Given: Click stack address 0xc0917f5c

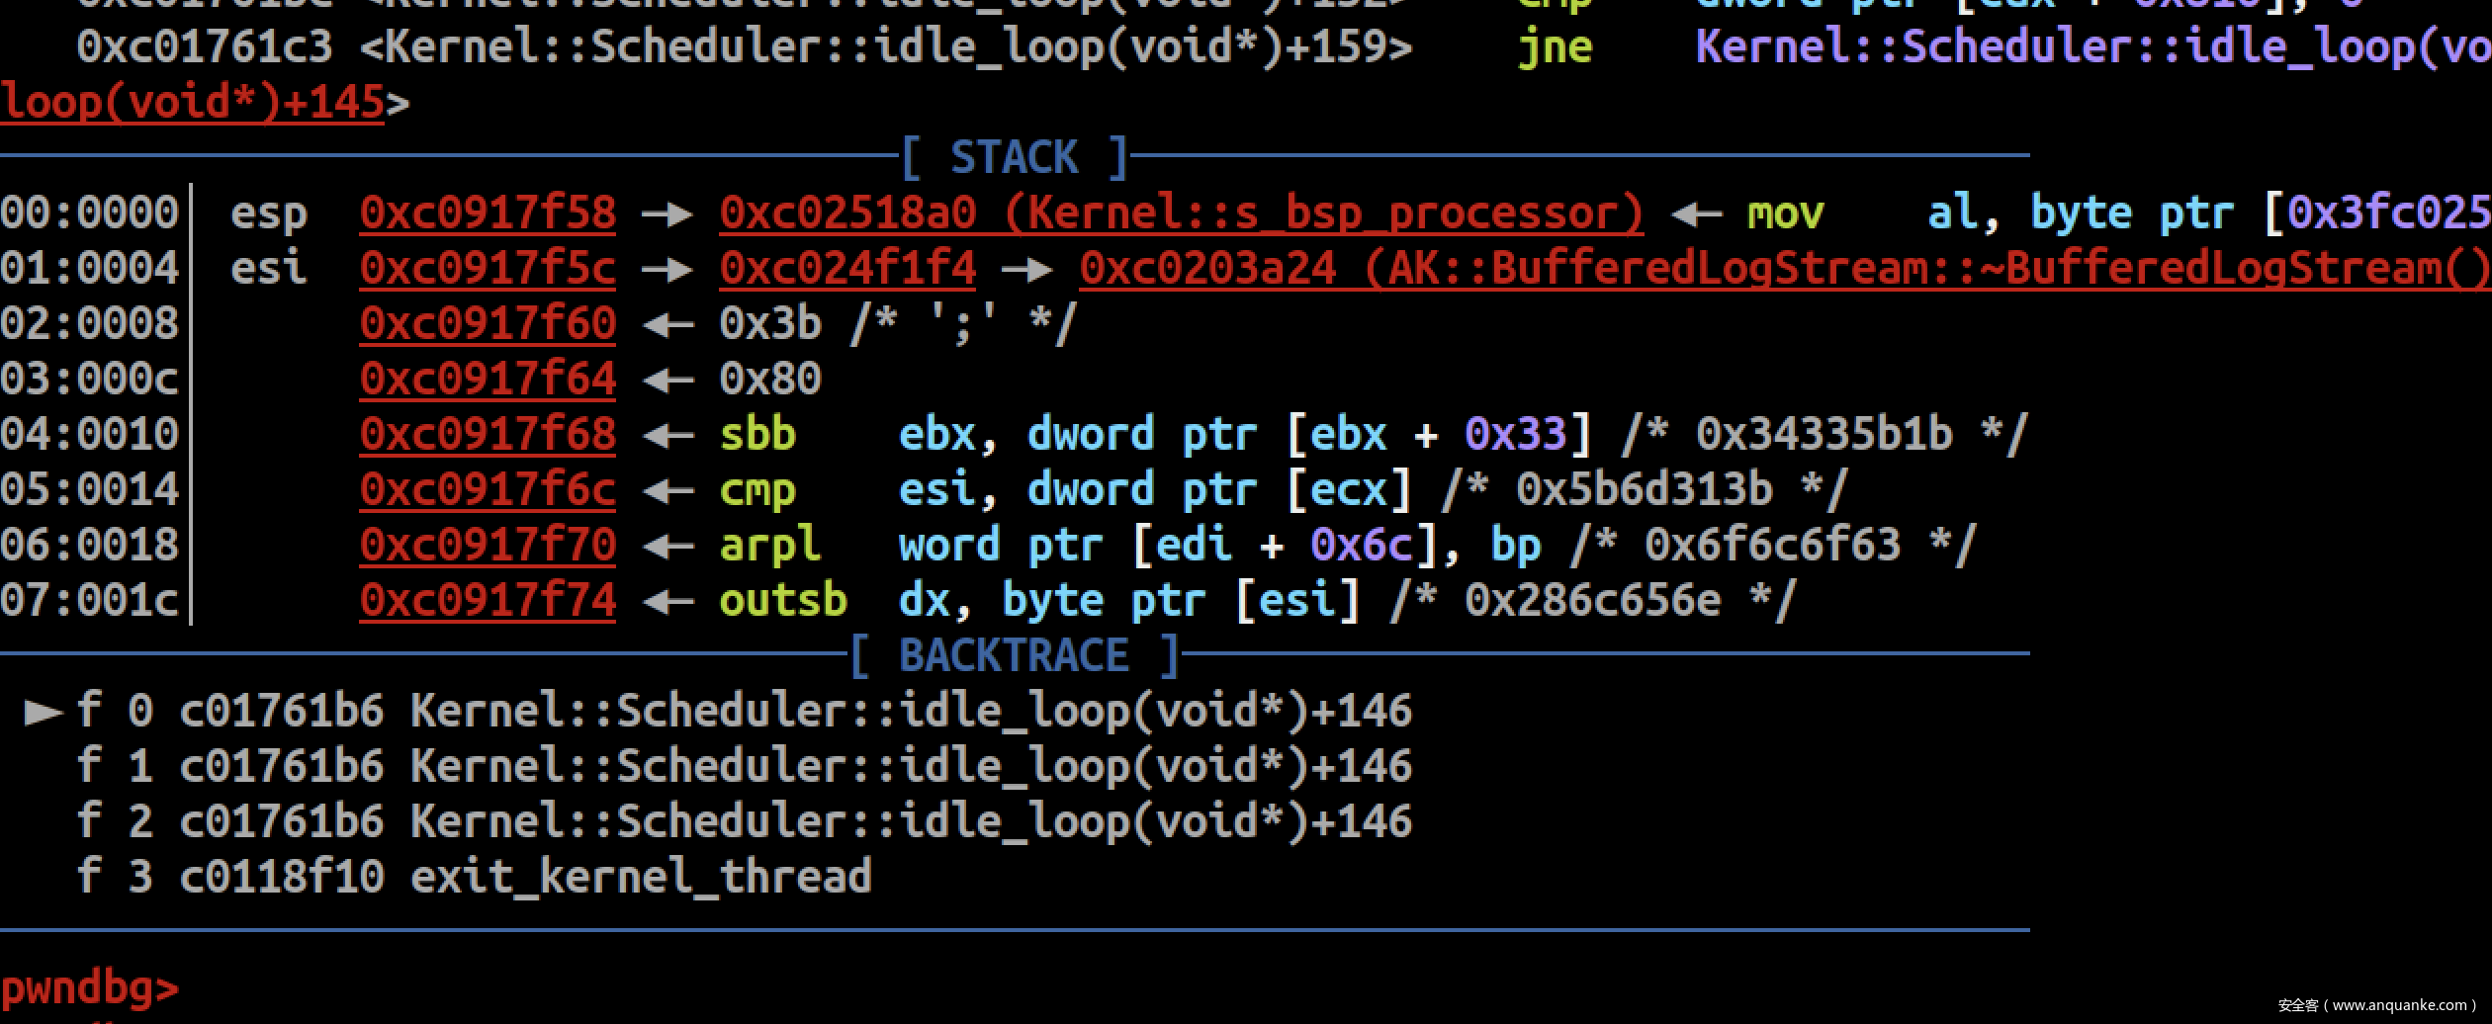Looking at the screenshot, I should 488,269.
